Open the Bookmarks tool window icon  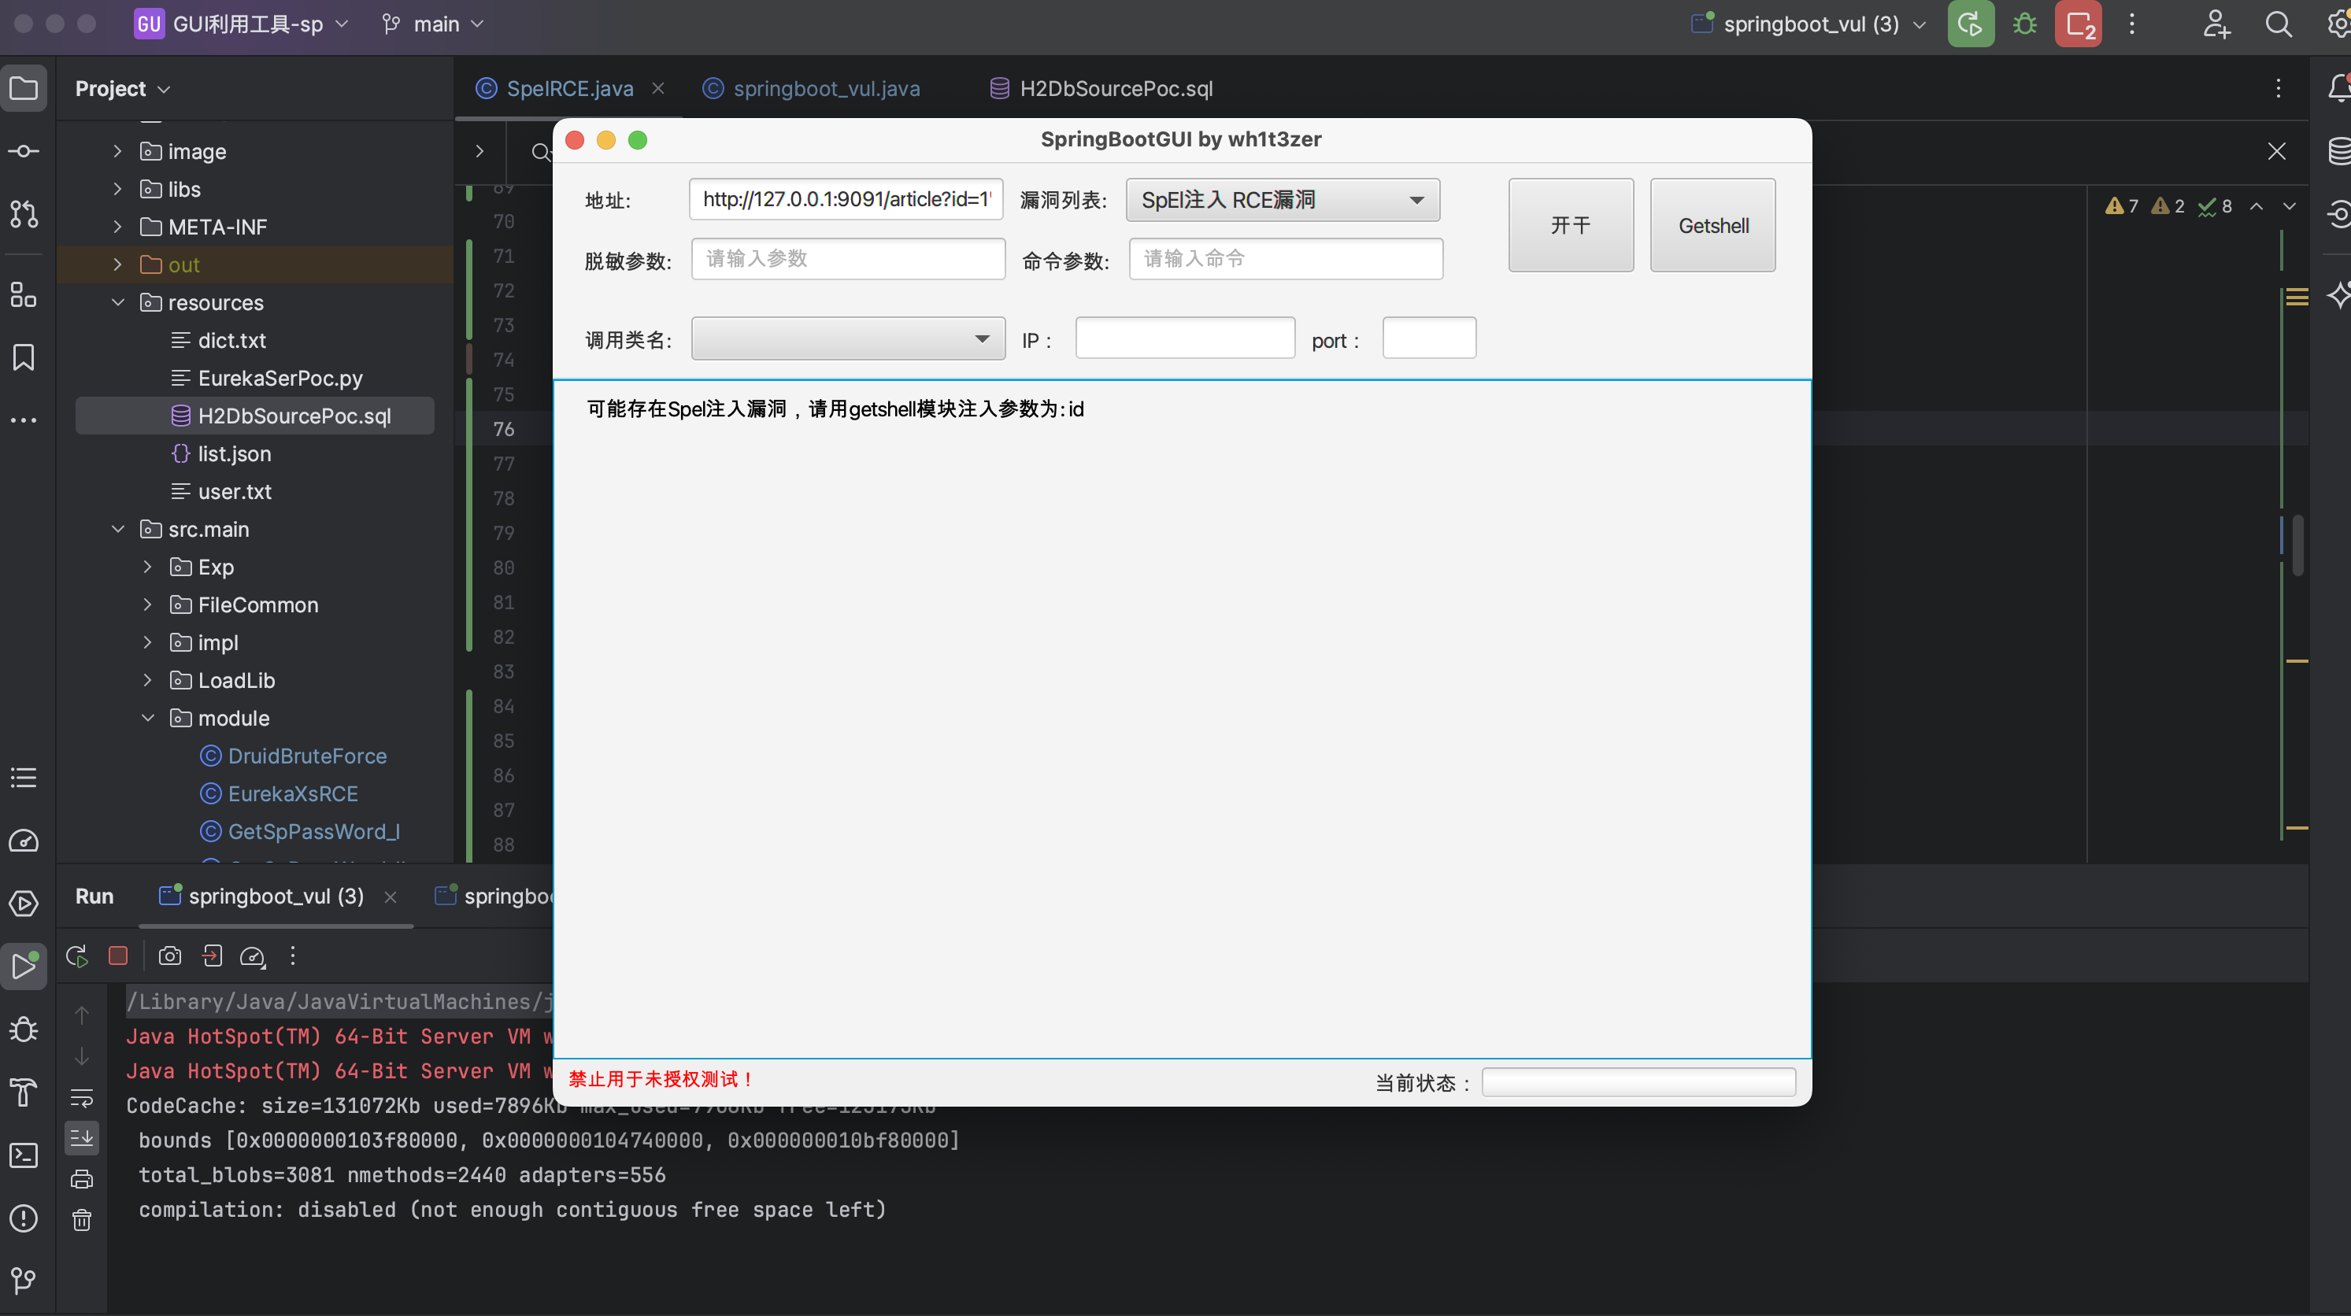pyautogui.click(x=24, y=357)
